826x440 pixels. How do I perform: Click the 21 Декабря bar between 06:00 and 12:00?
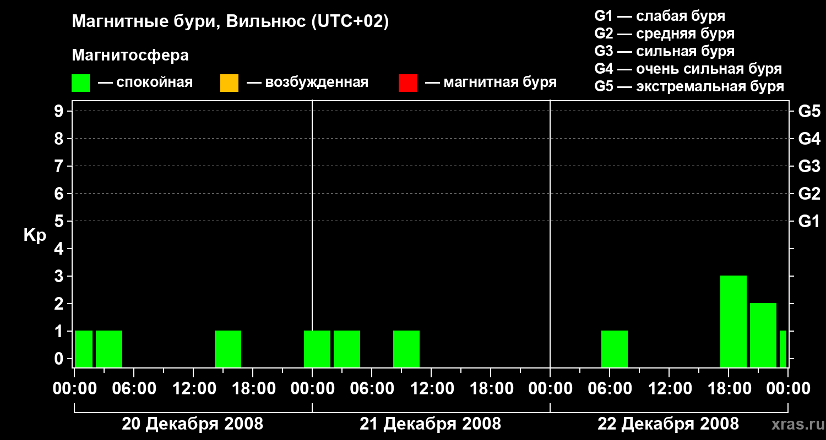(x=406, y=349)
